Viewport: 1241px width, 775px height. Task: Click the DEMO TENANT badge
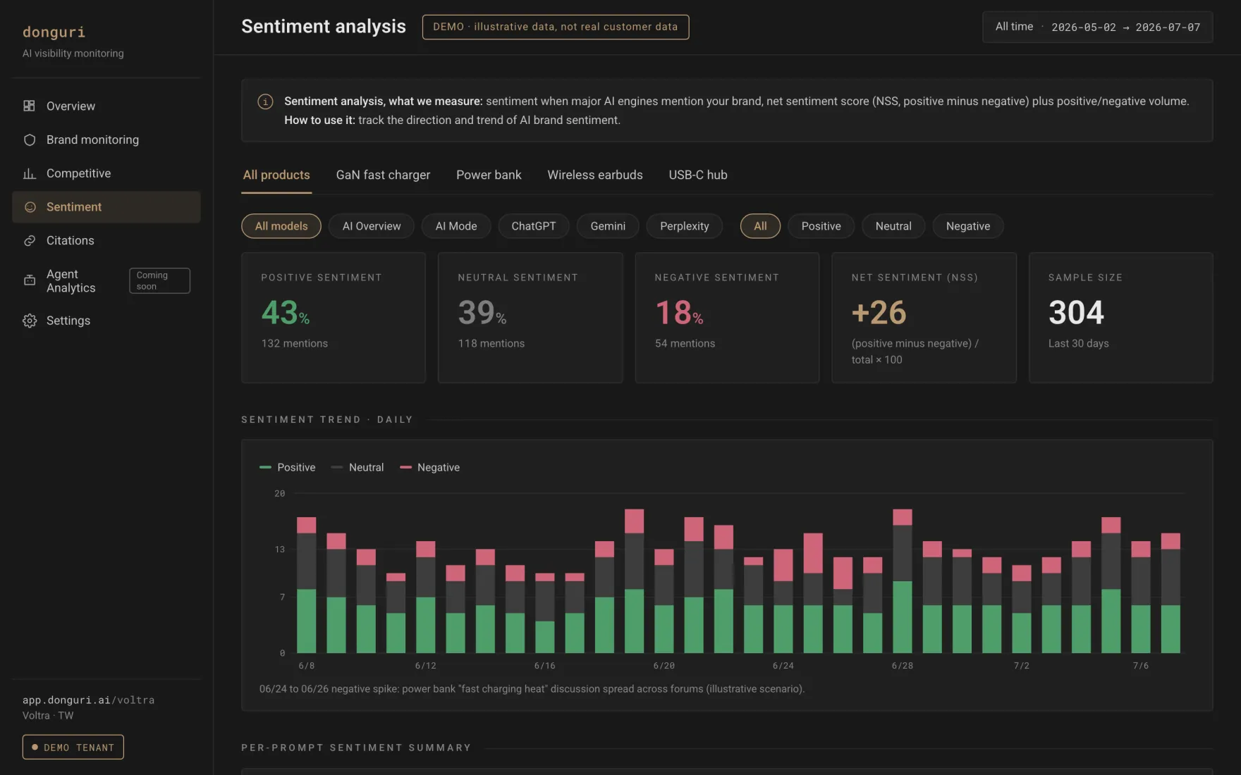73,748
